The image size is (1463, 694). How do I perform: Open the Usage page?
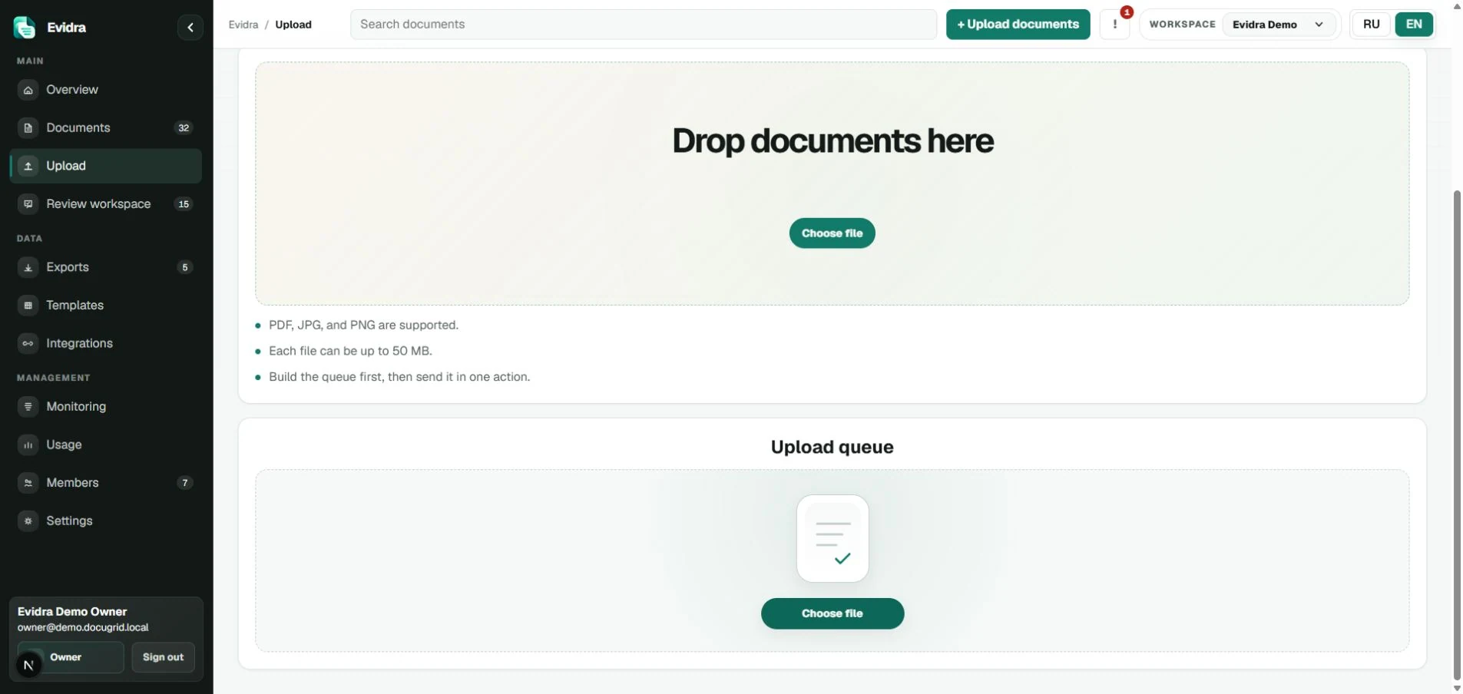[x=105, y=444]
